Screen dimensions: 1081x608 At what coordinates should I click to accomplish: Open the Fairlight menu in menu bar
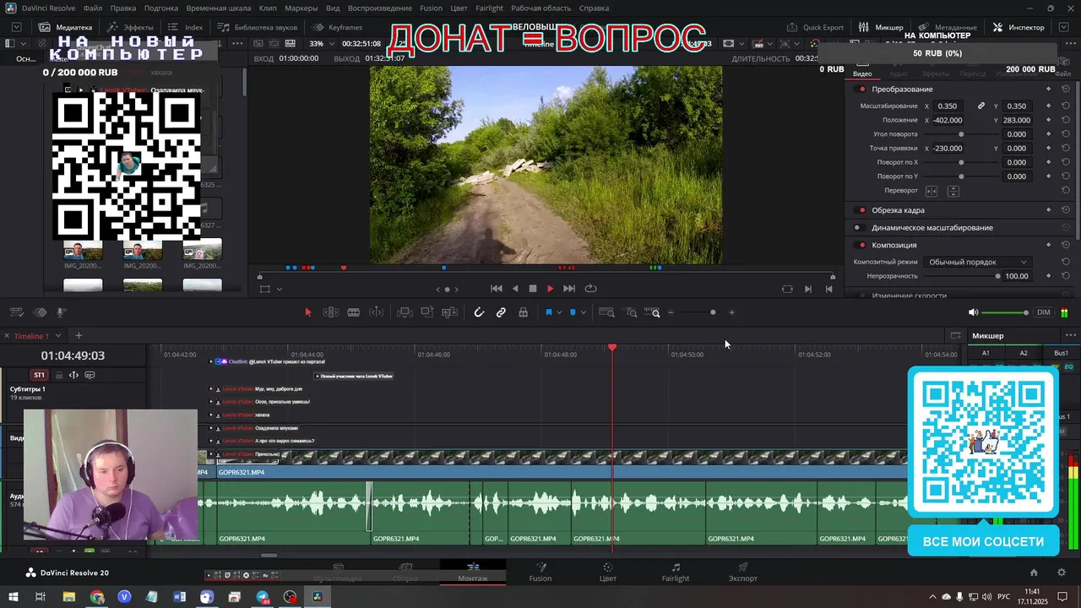coord(489,8)
